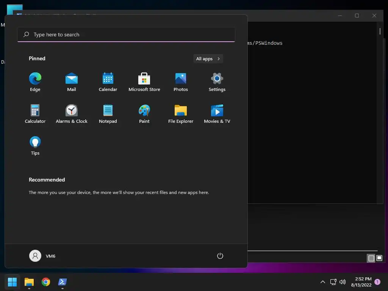Image resolution: width=388 pixels, height=291 pixels.
Task: Click the Type here to search field
Action: pyautogui.click(x=126, y=34)
